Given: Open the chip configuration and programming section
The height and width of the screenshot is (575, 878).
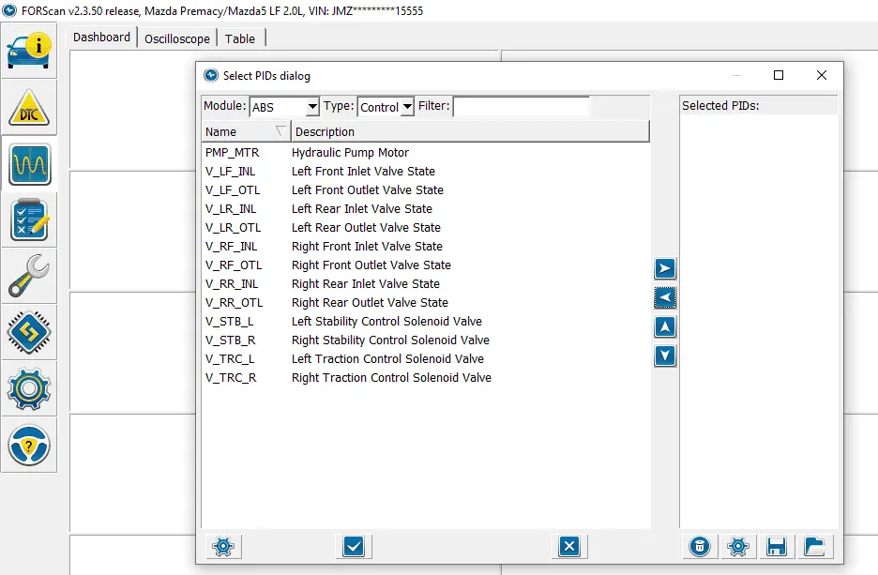Looking at the screenshot, I should [x=29, y=332].
